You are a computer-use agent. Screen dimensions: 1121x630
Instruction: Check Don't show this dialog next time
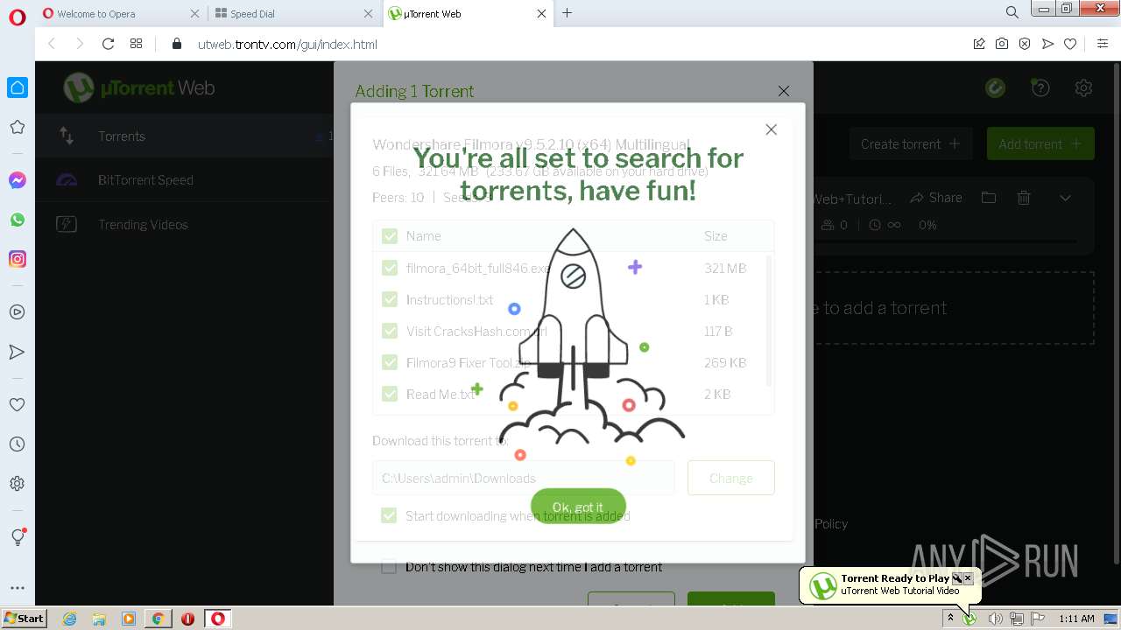tap(389, 567)
